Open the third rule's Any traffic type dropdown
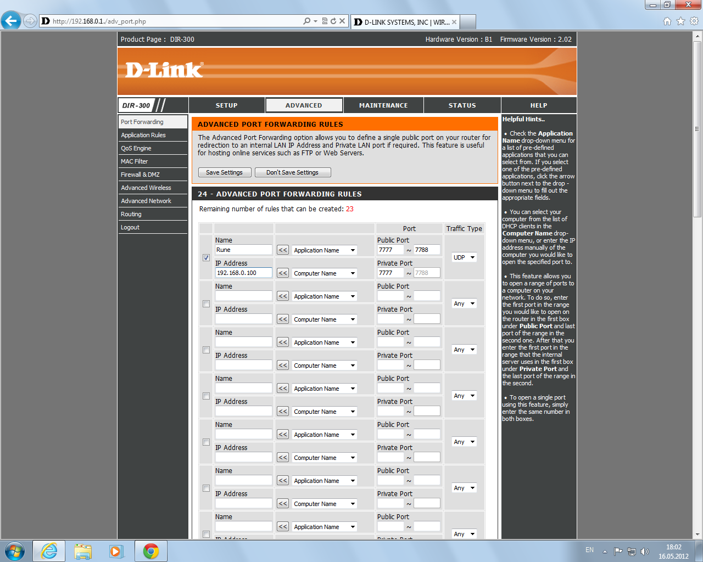Image resolution: width=703 pixels, height=562 pixels. 464,350
